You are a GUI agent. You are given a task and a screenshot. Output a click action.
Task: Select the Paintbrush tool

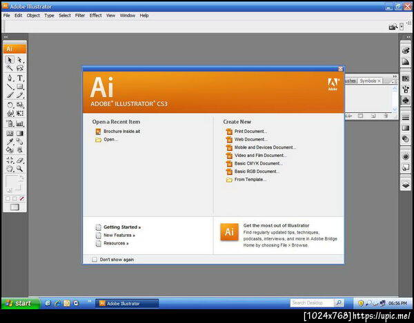(x=10, y=95)
